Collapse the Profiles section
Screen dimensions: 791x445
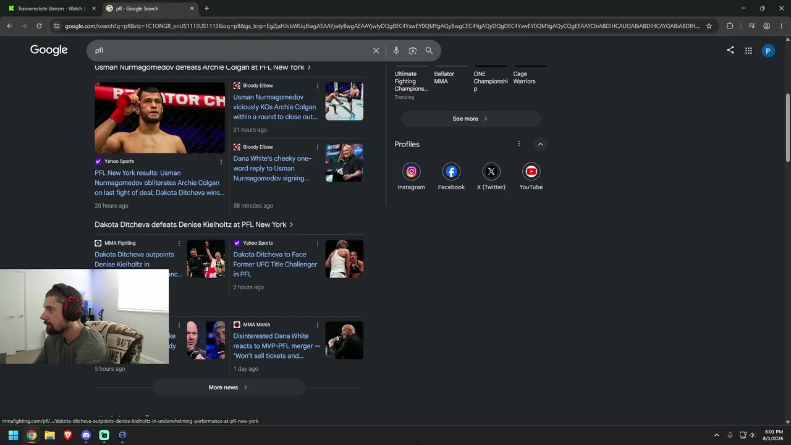click(x=540, y=144)
